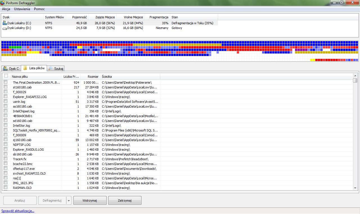The image size is (360, 214).
Task: Click the green blocks in the drive map
Action: tap(15, 47)
